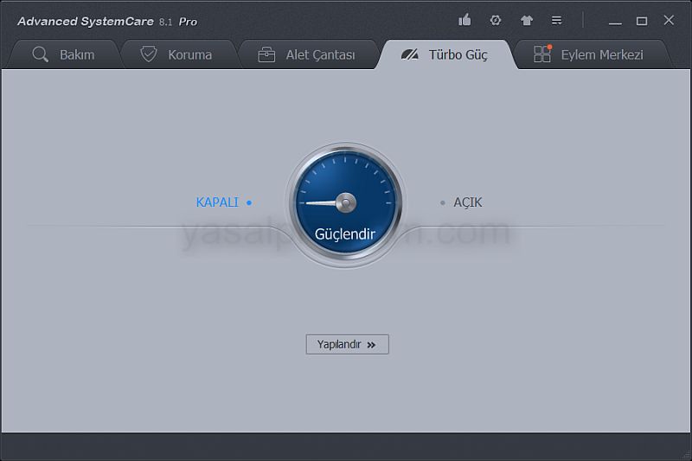This screenshot has width=692, height=461.
Task: Click the shield icon on Koruma tab
Action: tap(149, 54)
